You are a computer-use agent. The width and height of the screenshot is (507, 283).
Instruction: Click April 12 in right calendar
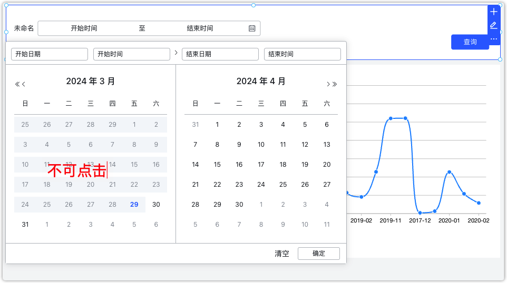click(305, 144)
